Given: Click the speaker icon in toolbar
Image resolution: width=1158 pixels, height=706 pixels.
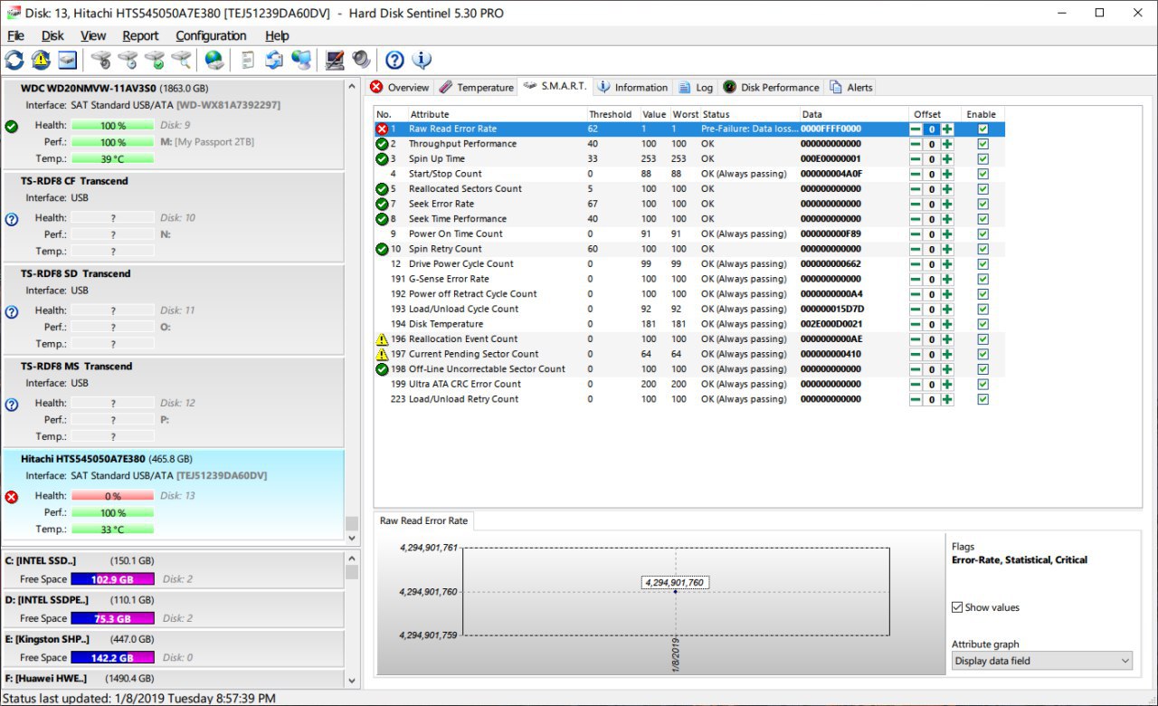Looking at the screenshot, I should [362, 61].
